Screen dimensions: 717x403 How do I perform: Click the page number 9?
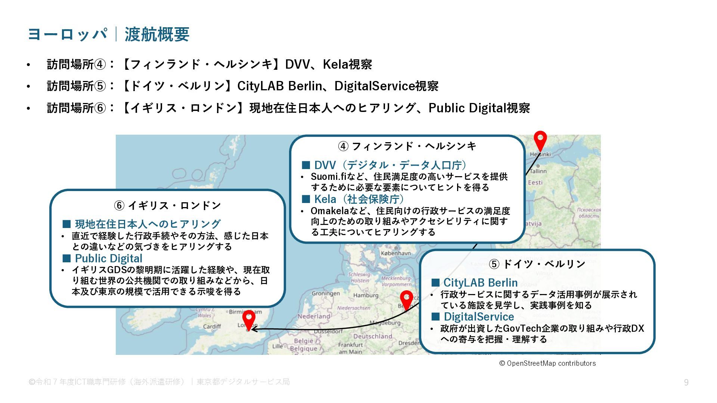click(686, 382)
